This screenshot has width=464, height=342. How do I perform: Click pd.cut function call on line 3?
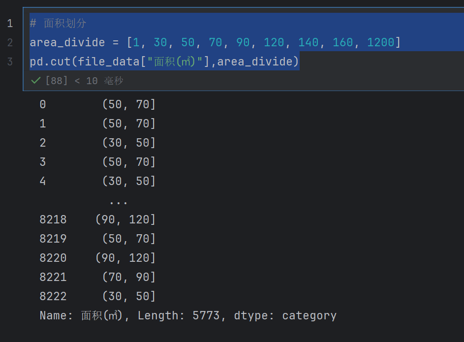click(50, 62)
